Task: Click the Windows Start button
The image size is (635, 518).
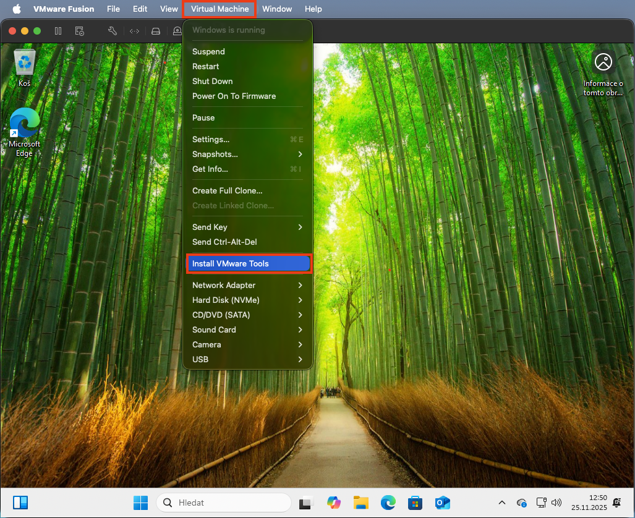Action: 140,503
